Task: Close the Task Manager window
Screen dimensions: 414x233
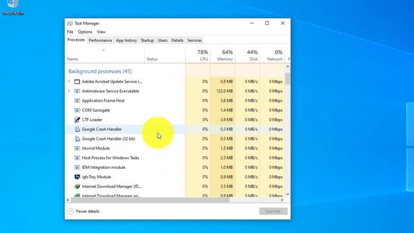Action: (x=283, y=23)
